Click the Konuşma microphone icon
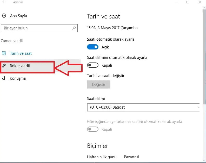The width and height of the screenshot is (206, 163). (4, 78)
